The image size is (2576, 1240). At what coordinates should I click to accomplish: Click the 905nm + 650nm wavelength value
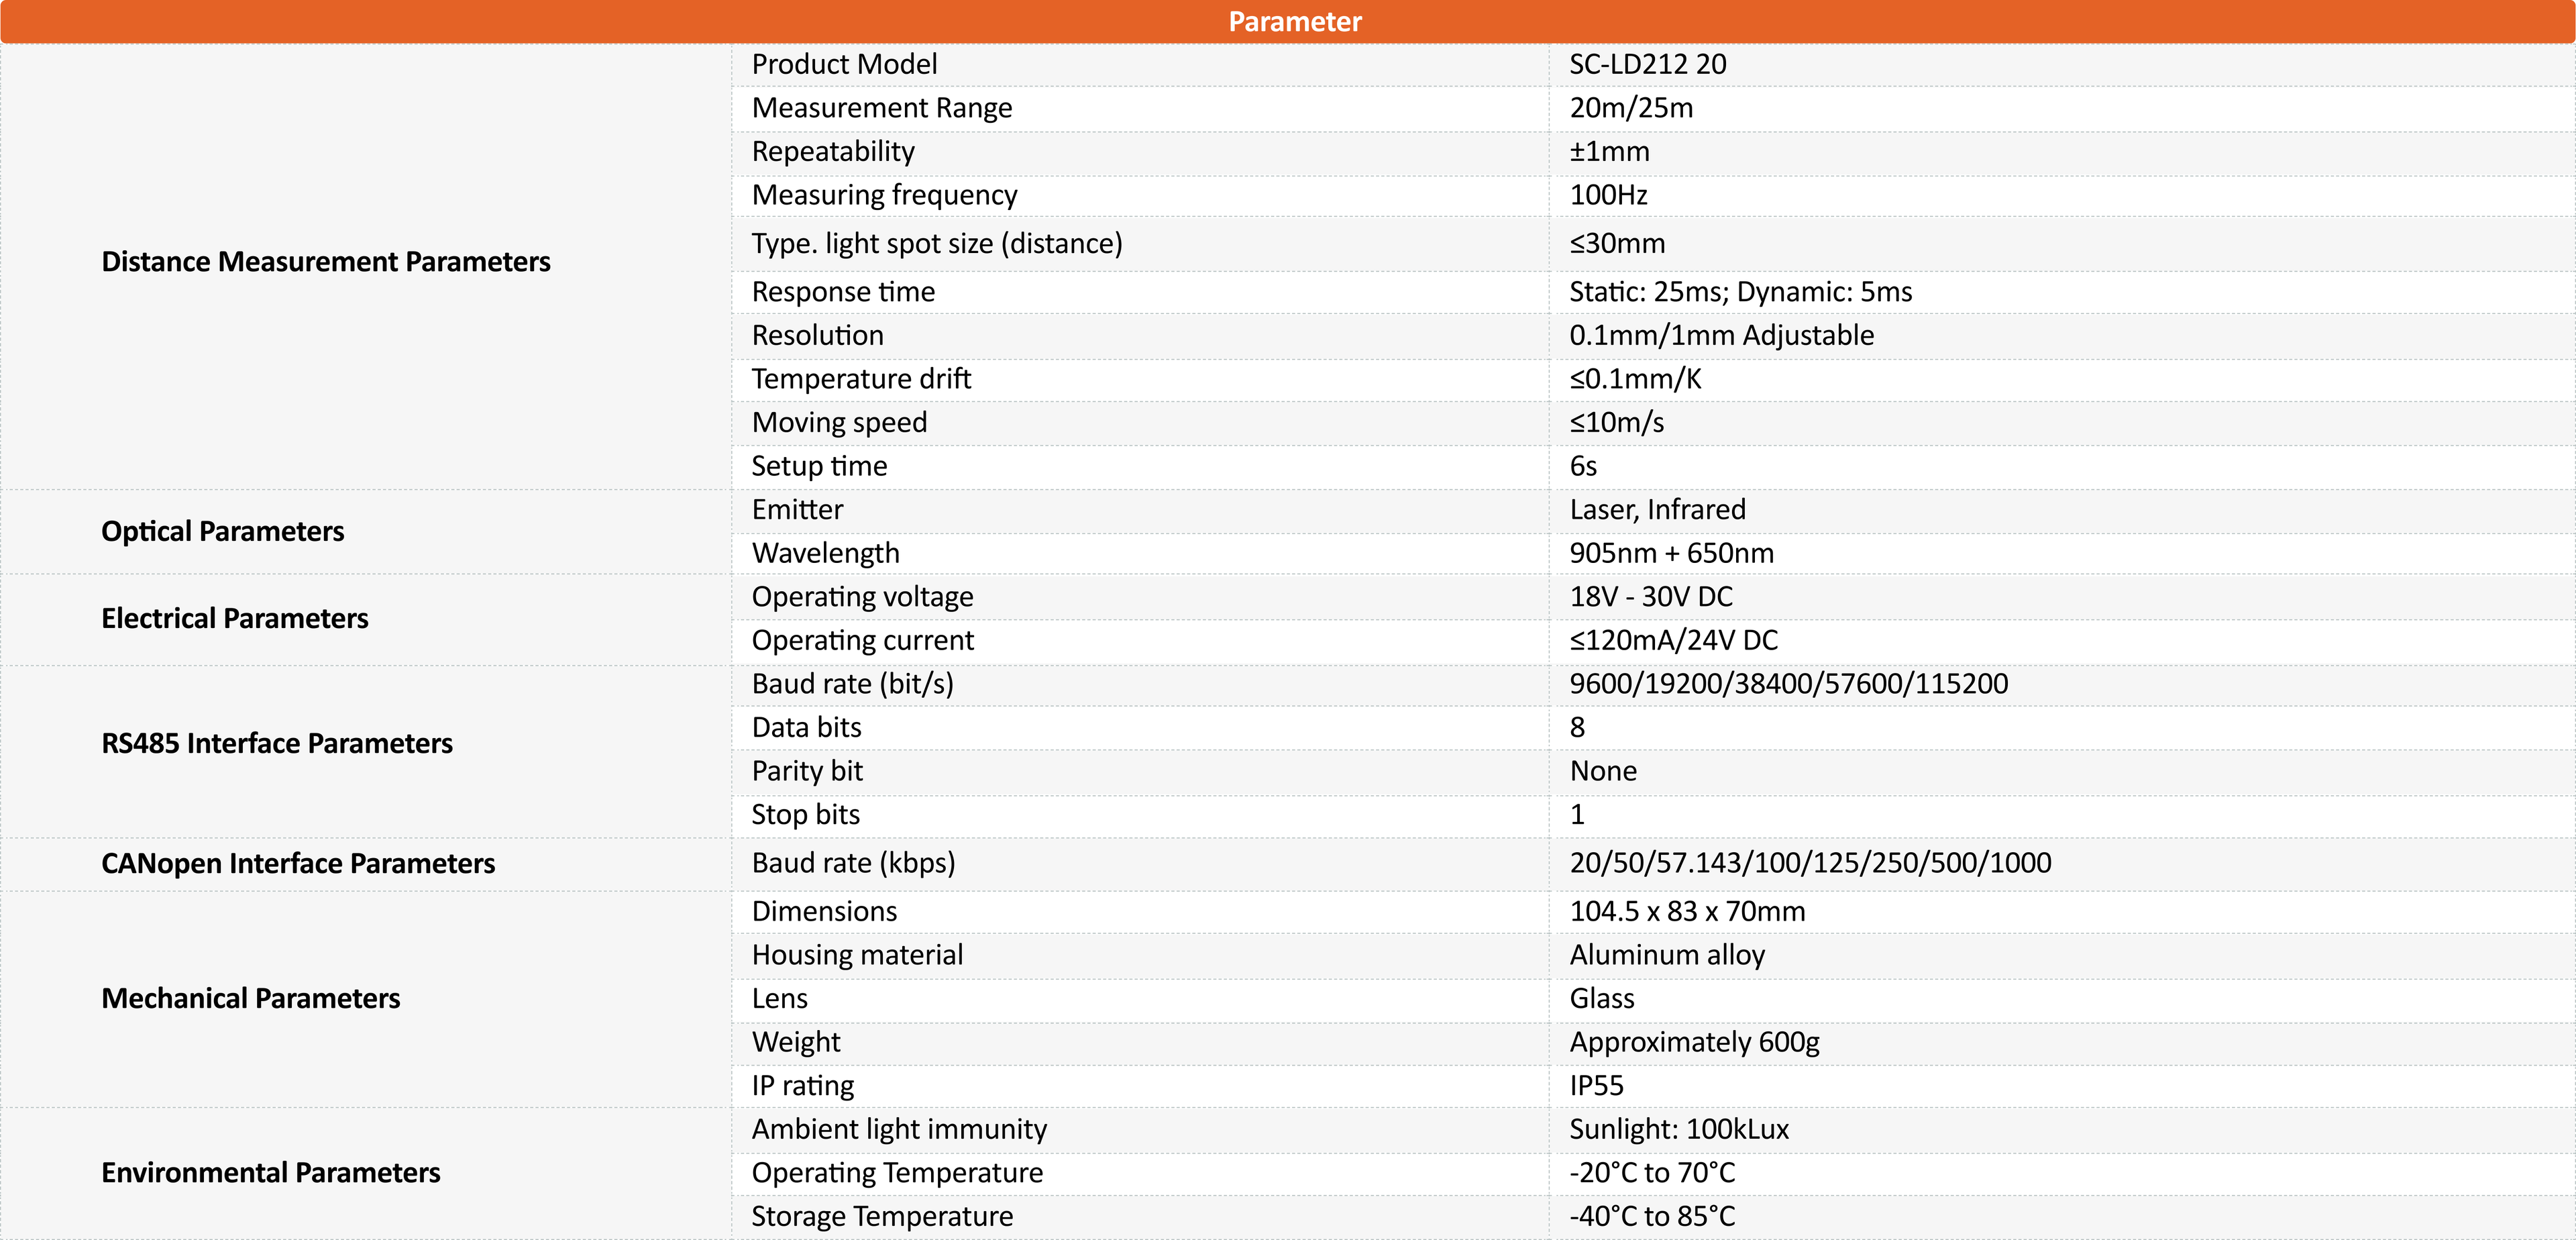pos(1671,553)
